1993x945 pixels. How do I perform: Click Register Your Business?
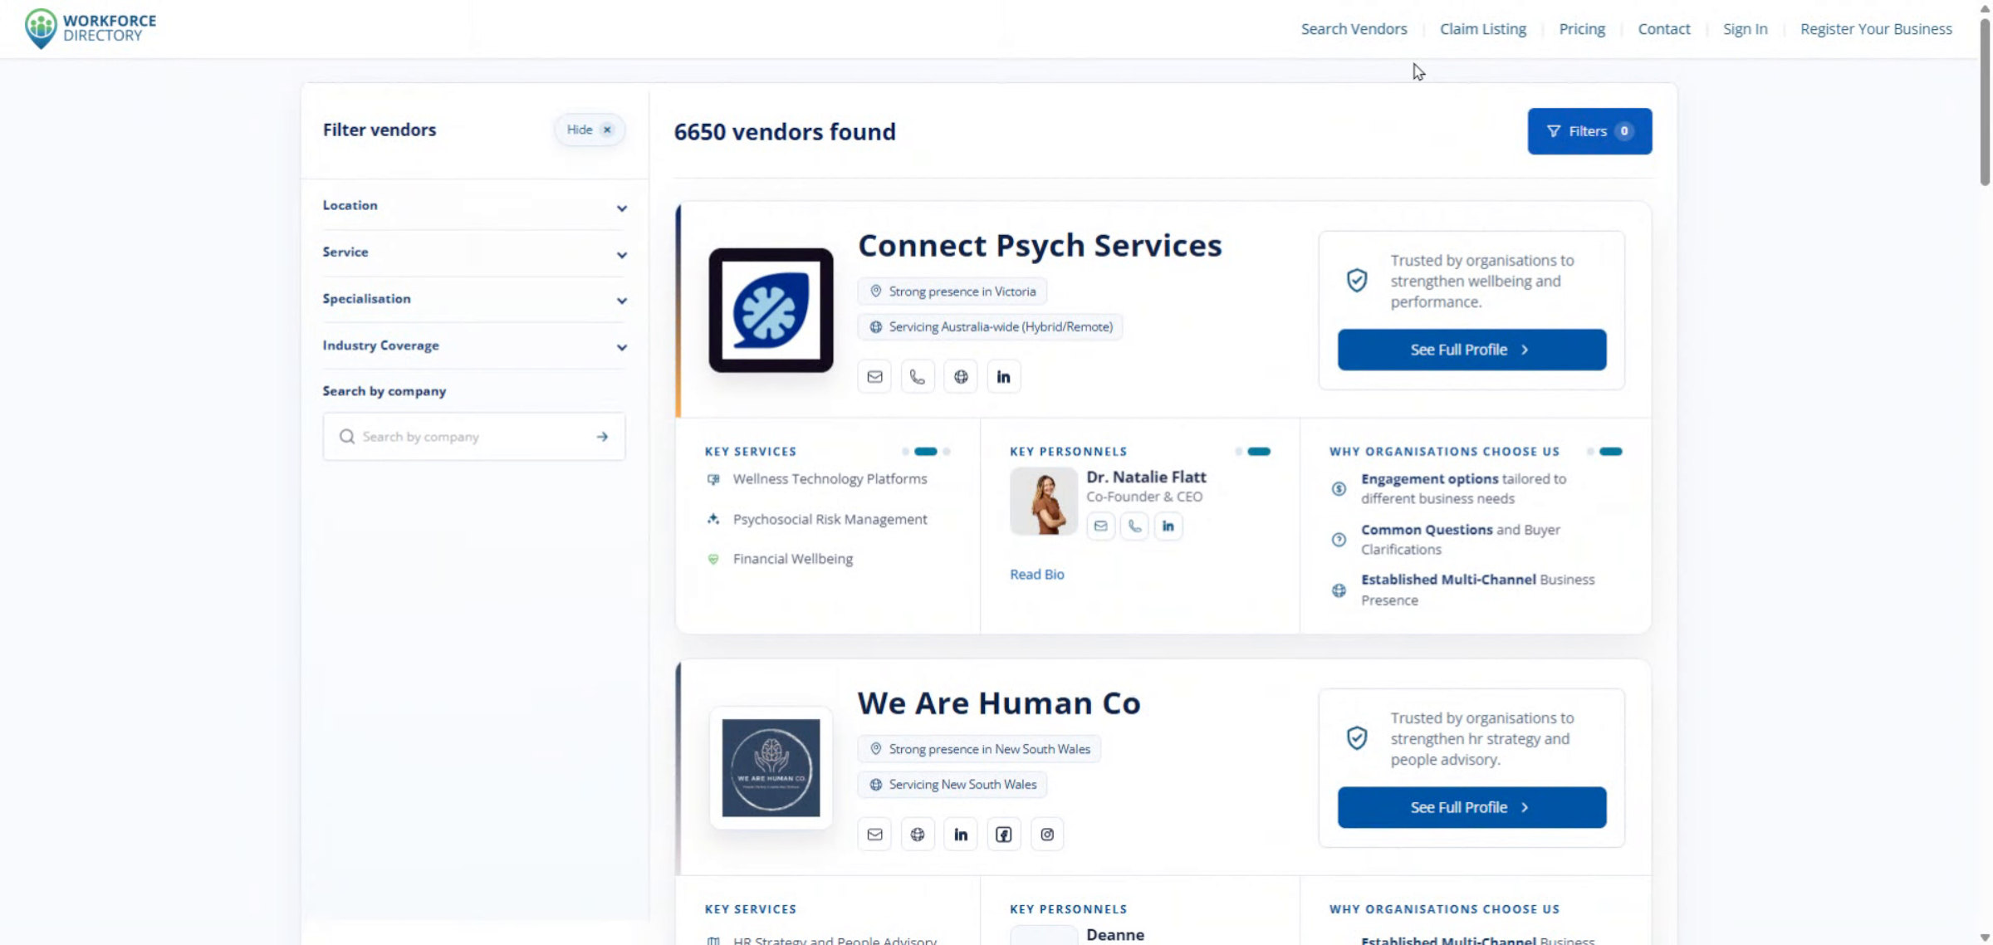[x=1876, y=29]
